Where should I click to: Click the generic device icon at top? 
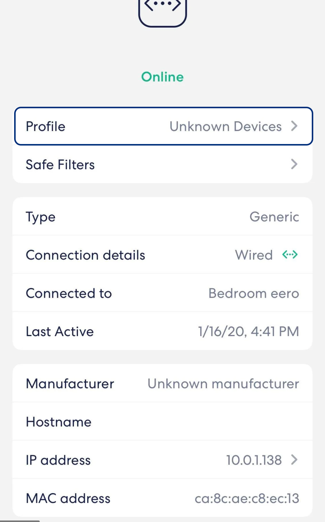[x=162, y=9]
